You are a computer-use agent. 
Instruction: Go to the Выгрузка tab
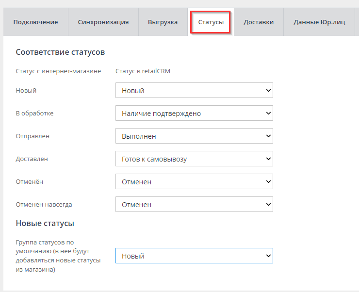(x=163, y=22)
